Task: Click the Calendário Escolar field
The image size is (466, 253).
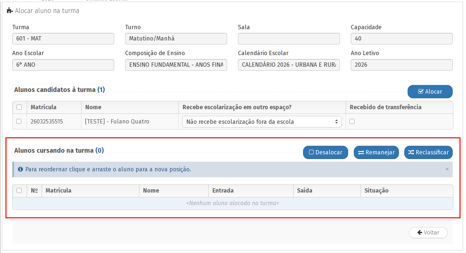Action: [x=289, y=65]
